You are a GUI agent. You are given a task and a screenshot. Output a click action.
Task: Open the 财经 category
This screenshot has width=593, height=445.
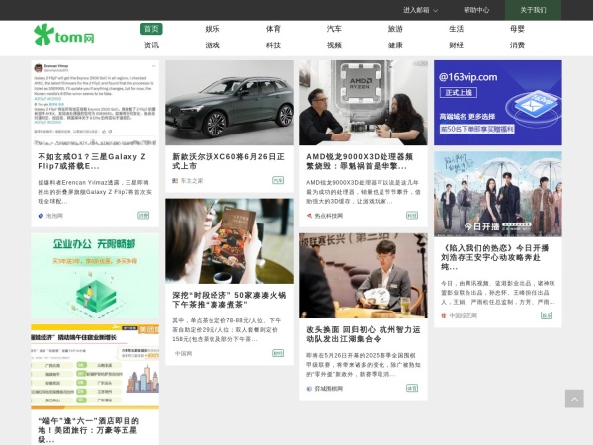456,45
